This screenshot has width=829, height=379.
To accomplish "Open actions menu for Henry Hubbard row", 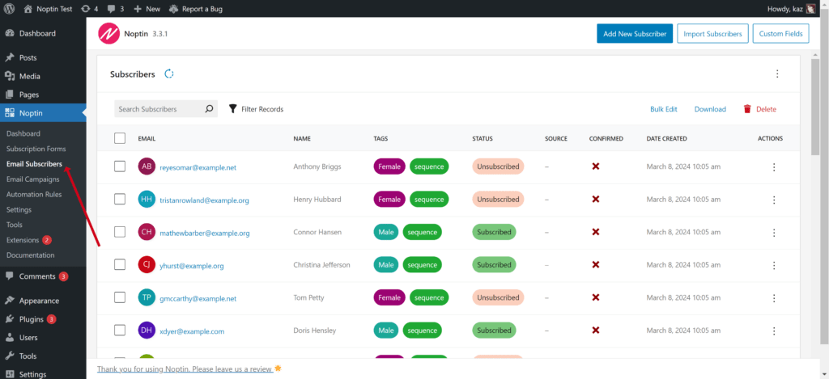I will click(774, 200).
